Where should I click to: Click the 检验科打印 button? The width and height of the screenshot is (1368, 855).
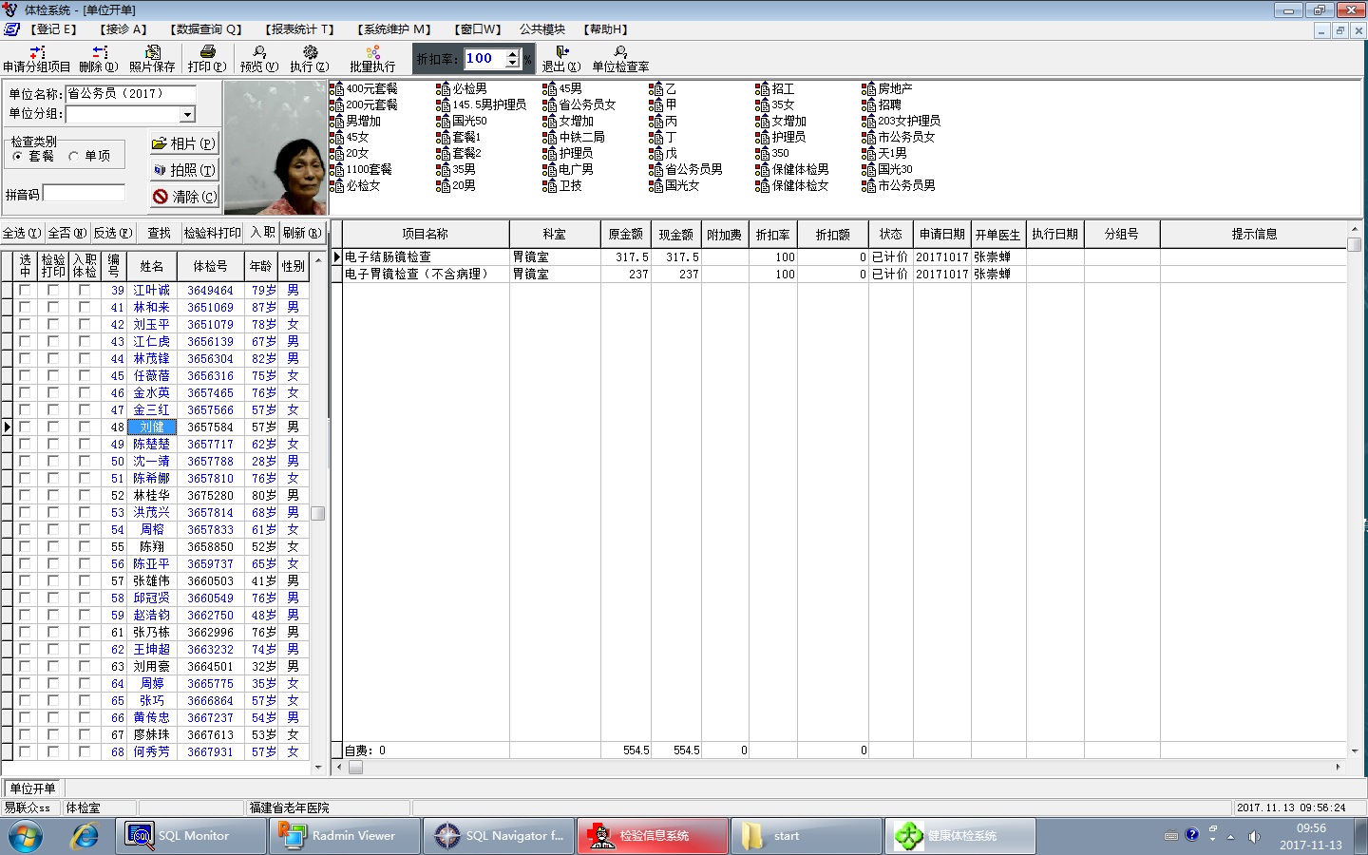[x=212, y=233]
